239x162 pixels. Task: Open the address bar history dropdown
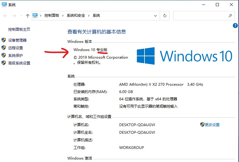pyautogui.click(x=155, y=16)
